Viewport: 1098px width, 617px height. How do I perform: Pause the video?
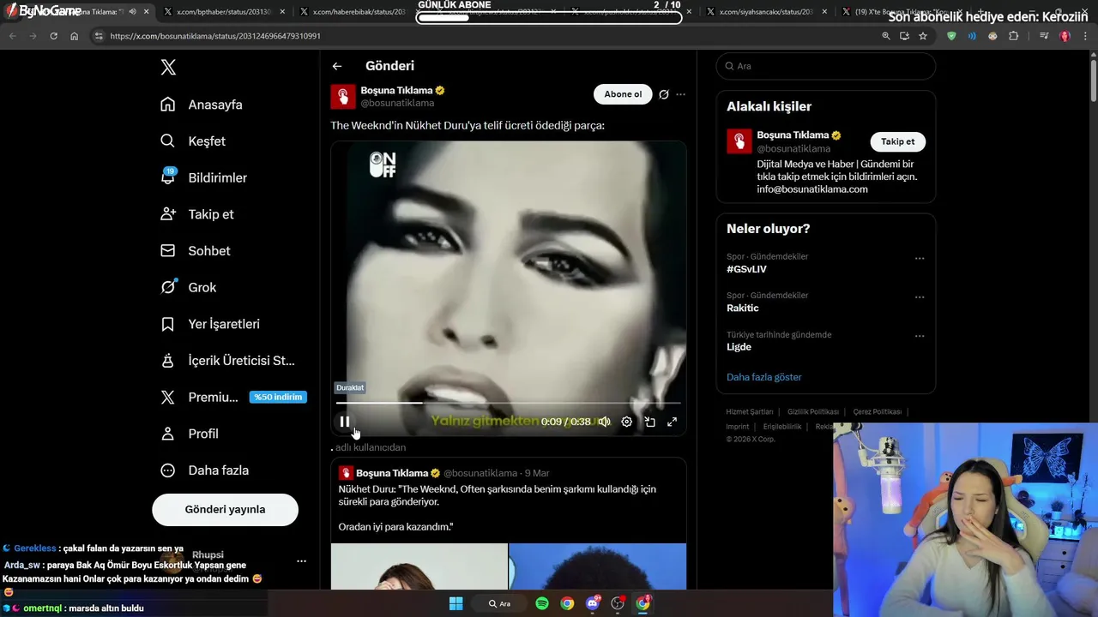[x=344, y=422]
